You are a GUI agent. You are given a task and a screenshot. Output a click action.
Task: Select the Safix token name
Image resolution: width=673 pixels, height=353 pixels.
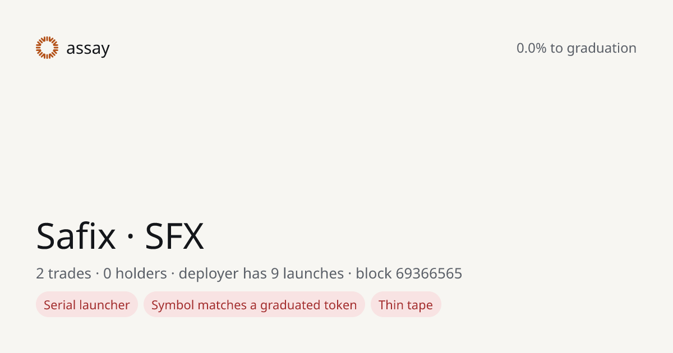76,236
